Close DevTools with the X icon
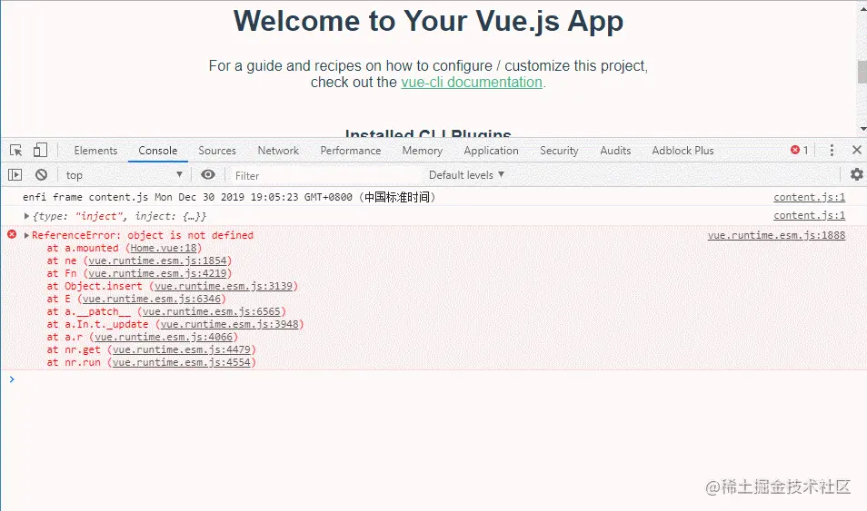The height and width of the screenshot is (511, 867). 856,151
